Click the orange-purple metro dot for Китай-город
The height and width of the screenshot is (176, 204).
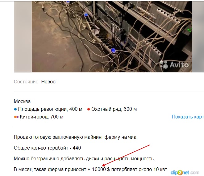16,117
